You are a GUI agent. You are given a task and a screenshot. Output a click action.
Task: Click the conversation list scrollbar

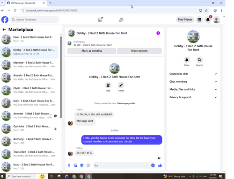[61, 77]
